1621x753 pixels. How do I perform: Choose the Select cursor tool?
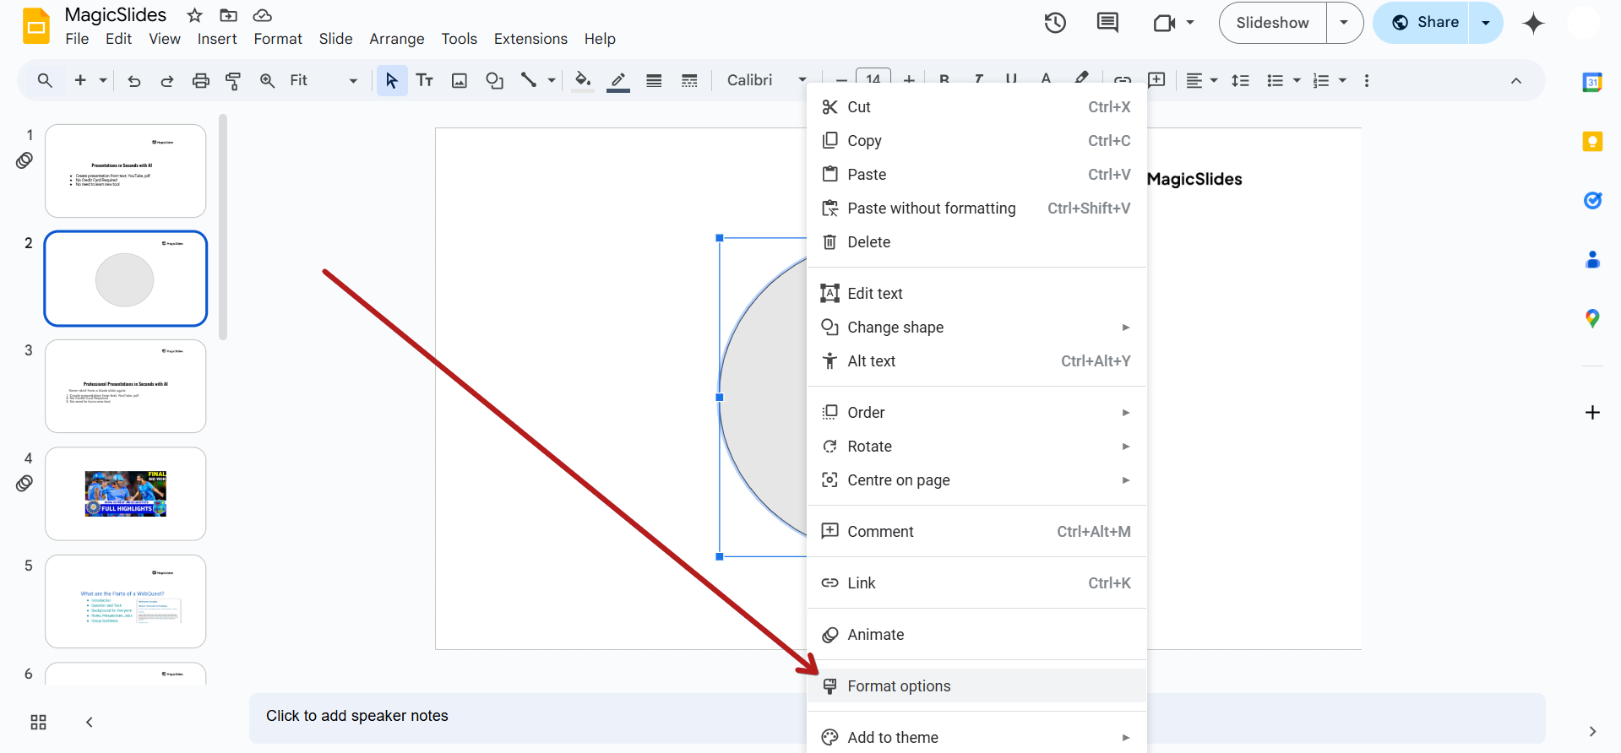coord(391,80)
